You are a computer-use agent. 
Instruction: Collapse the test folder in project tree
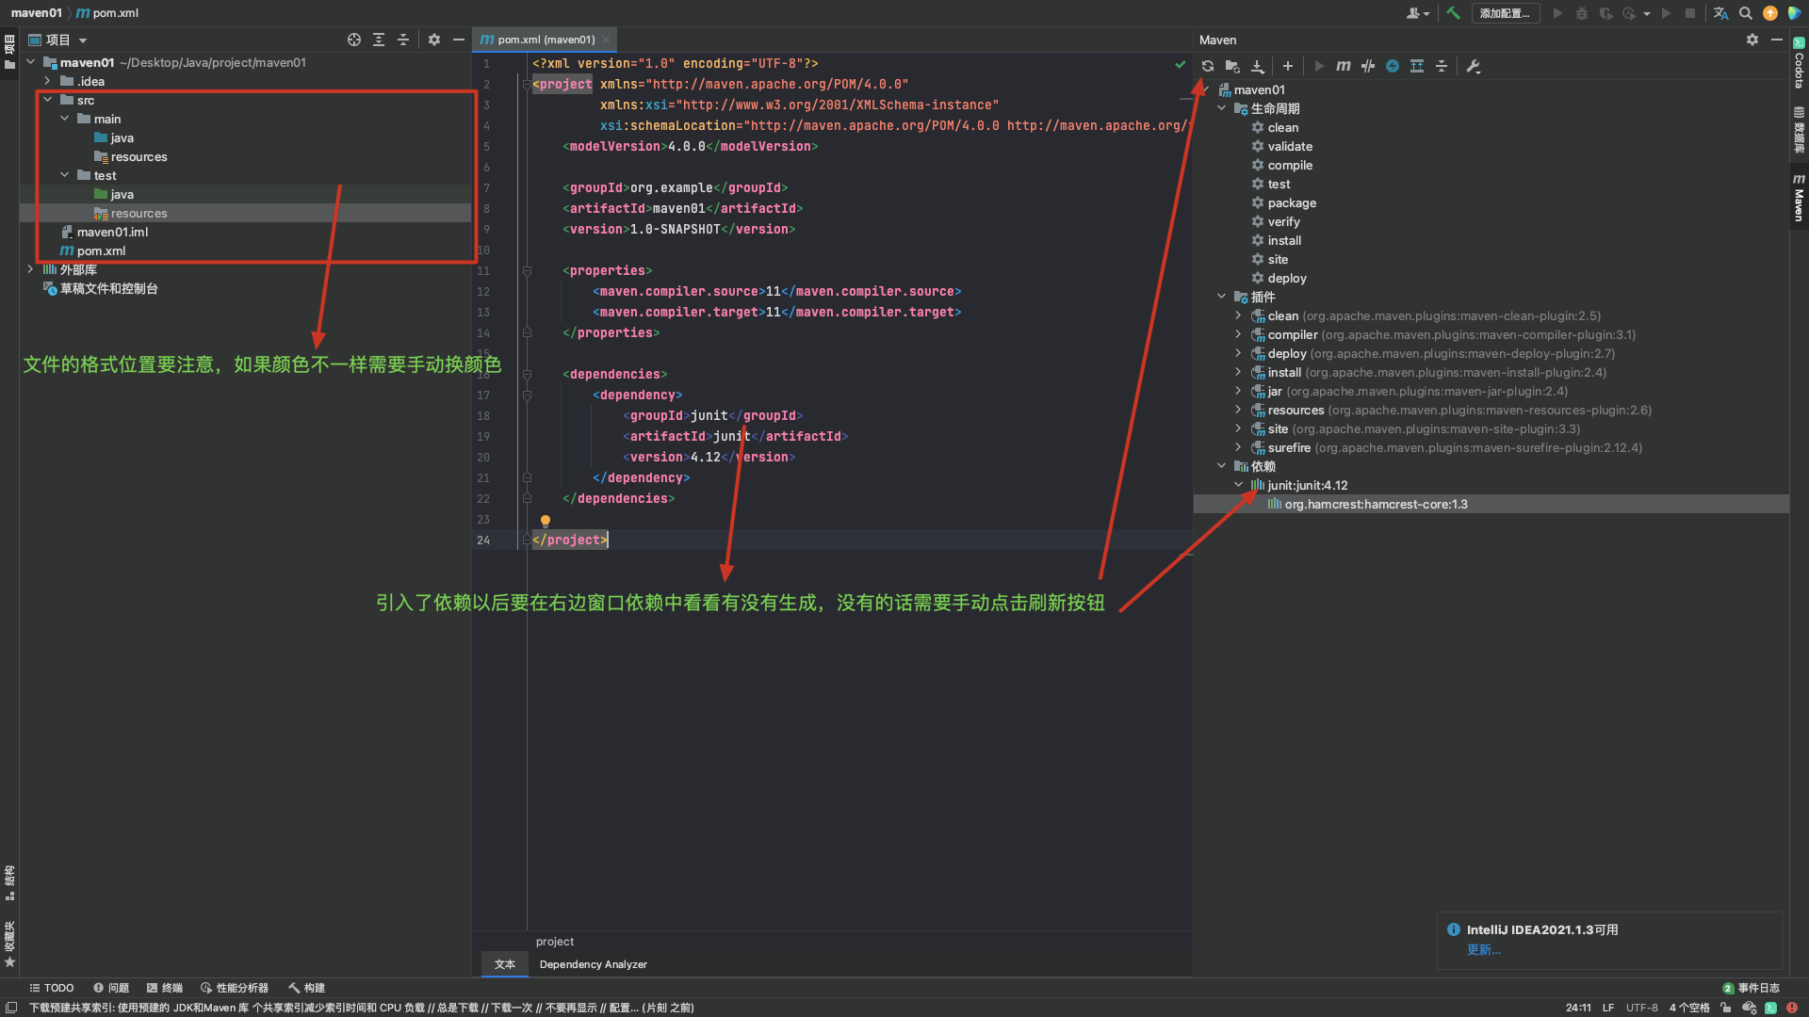pyautogui.click(x=64, y=175)
